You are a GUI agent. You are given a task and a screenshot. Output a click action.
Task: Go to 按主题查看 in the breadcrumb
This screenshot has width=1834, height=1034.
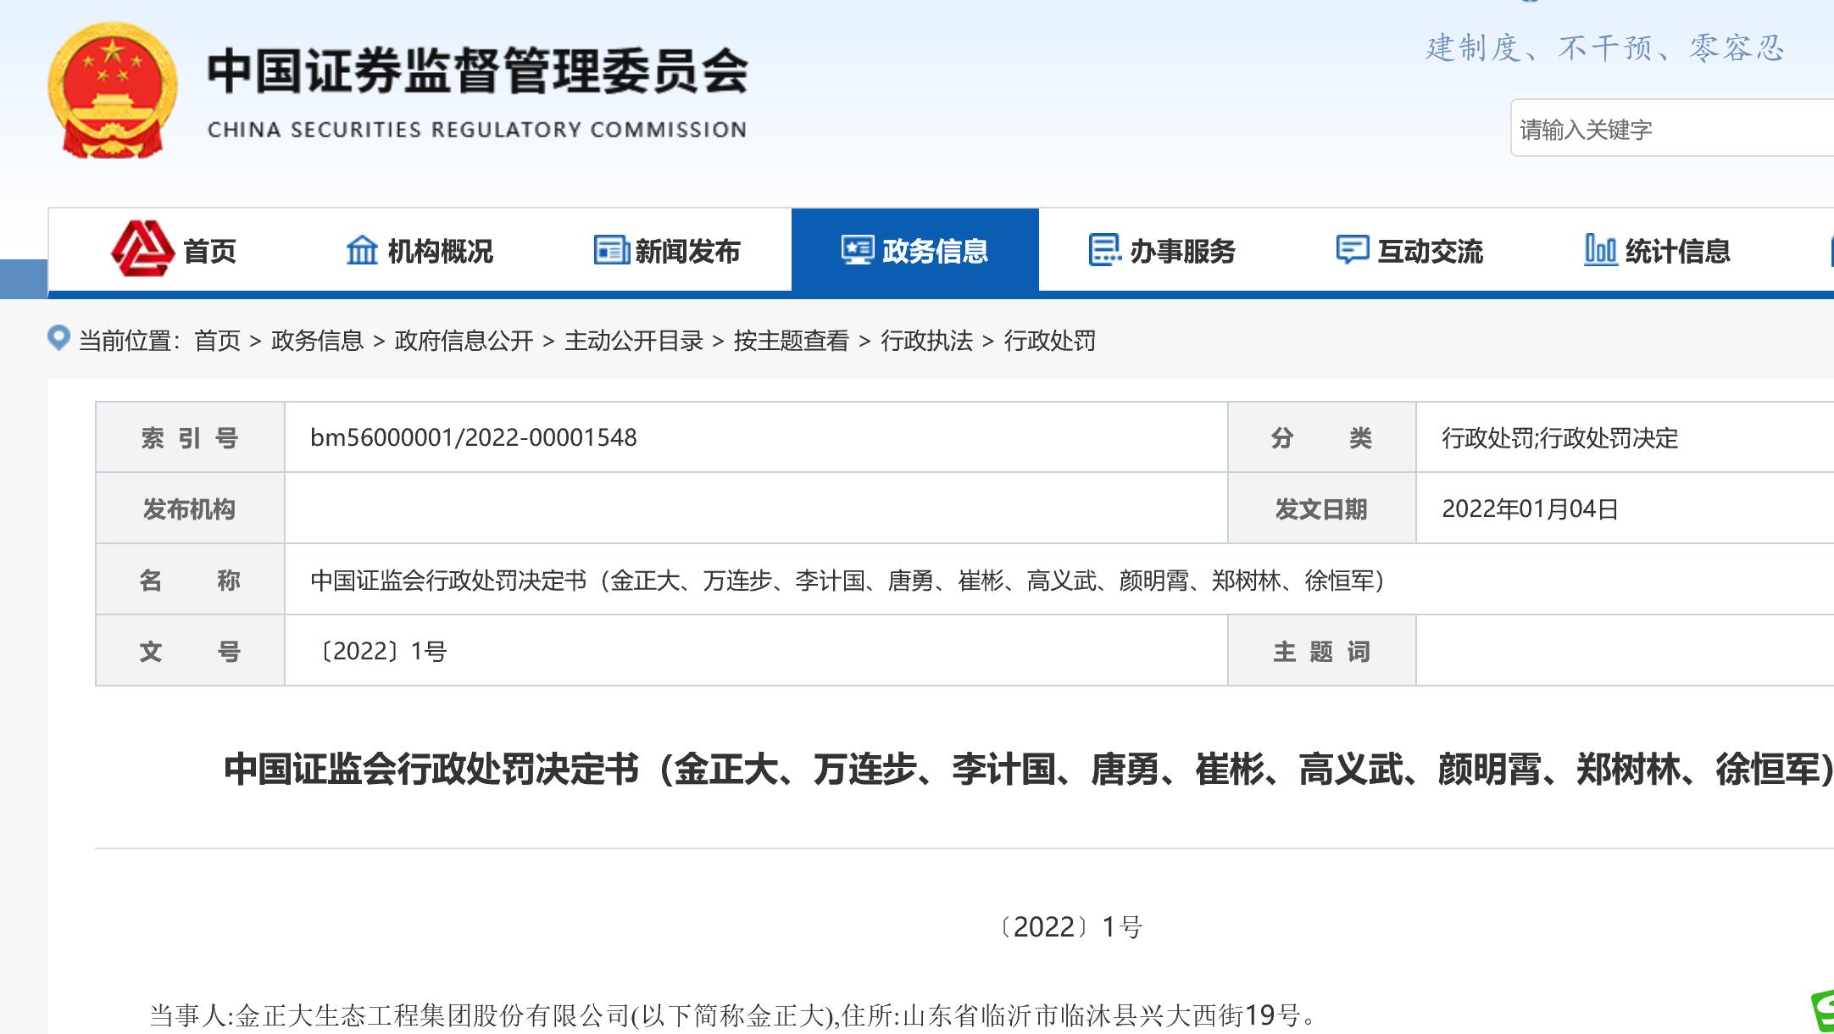click(x=792, y=341)
